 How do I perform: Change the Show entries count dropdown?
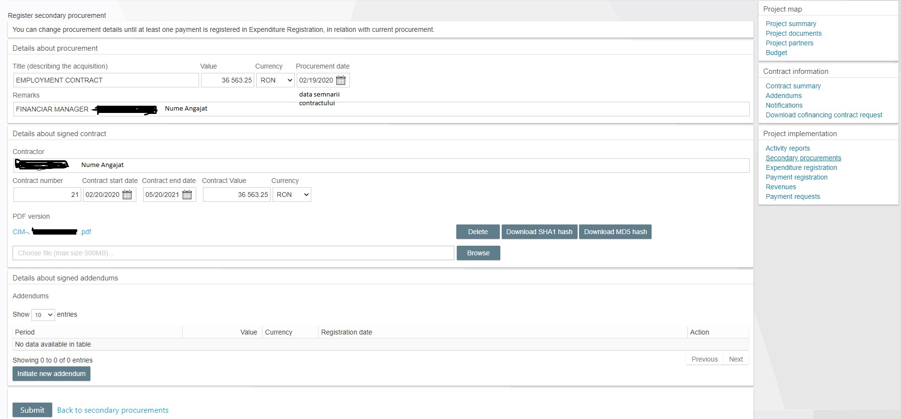43,315
